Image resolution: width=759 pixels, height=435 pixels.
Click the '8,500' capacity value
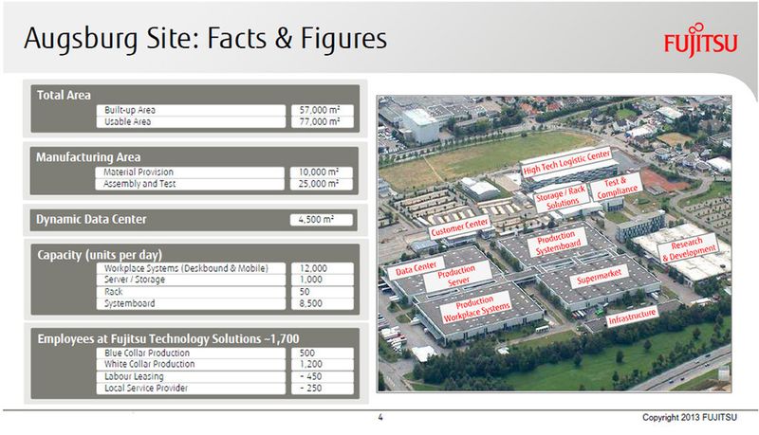[311, 303]
